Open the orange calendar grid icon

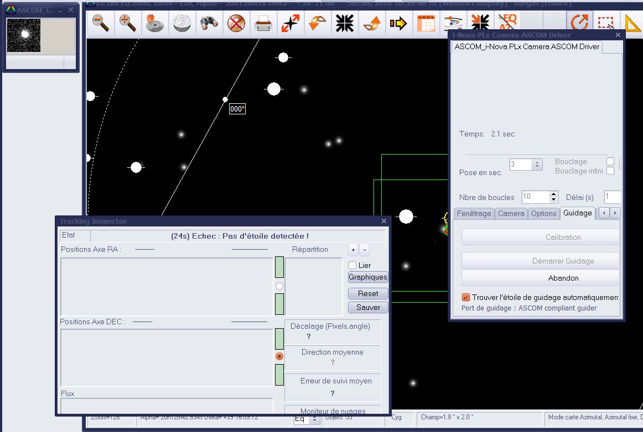point(426,23)
